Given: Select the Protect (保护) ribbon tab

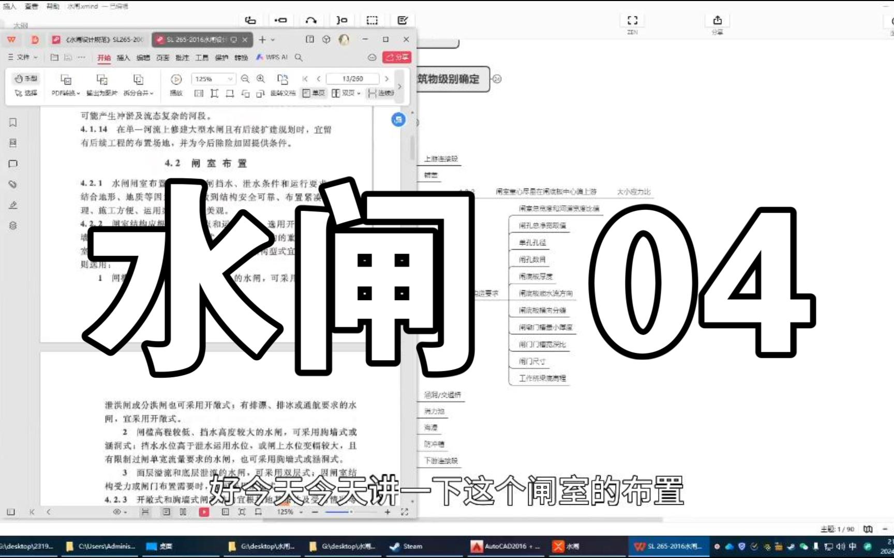Looking at the screenshot, I should (x=221, y=57).
